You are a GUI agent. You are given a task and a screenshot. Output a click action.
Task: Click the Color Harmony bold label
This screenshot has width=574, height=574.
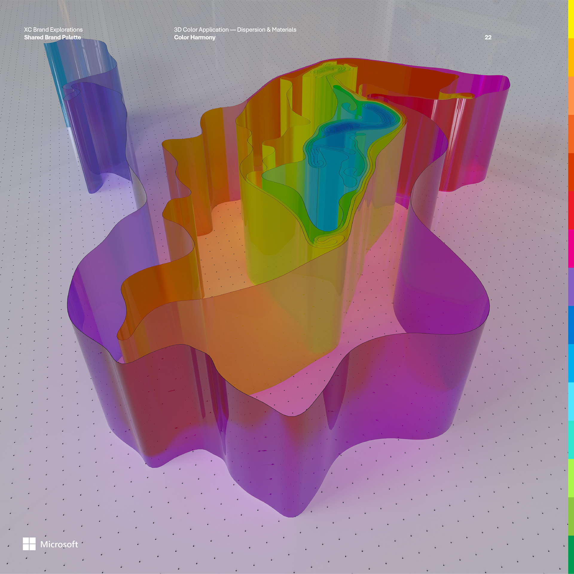tap(195, 37)
